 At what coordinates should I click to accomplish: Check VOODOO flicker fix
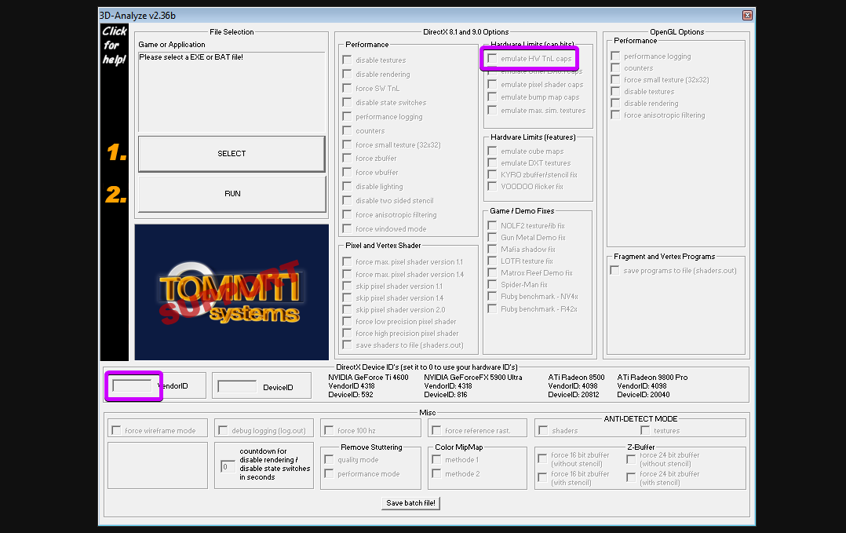point(492,186)
